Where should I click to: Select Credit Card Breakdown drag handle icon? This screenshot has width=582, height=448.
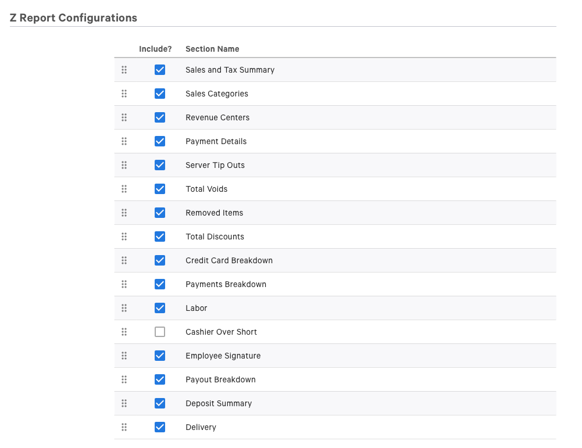[124, 260]
